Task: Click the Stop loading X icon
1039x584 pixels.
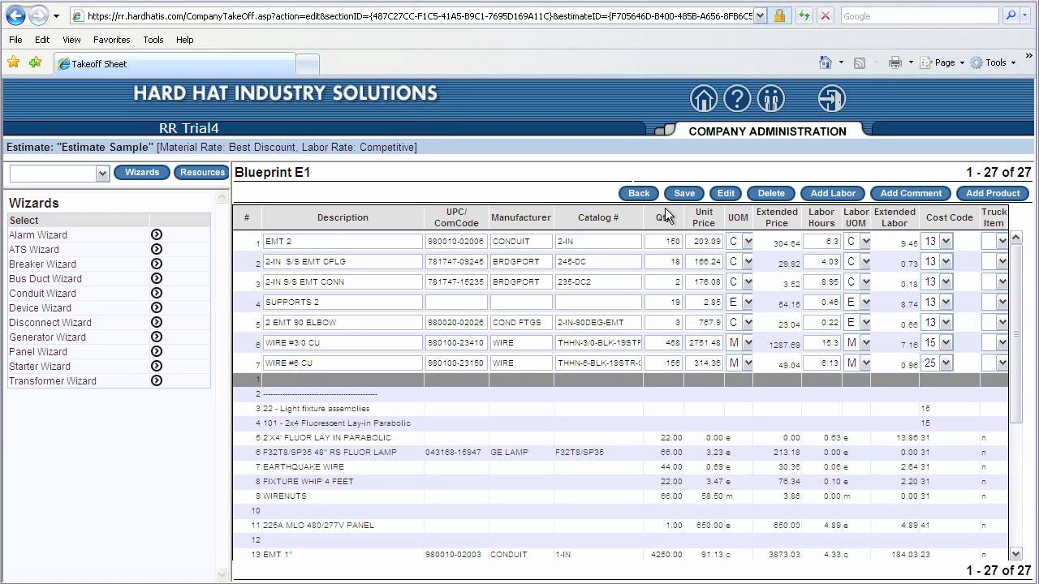Action: pyautogui.click(x=826, y=15)
